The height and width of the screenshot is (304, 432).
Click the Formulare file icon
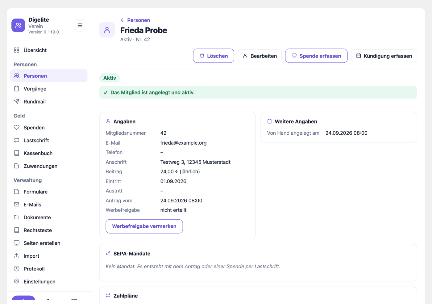coord(17,192)
